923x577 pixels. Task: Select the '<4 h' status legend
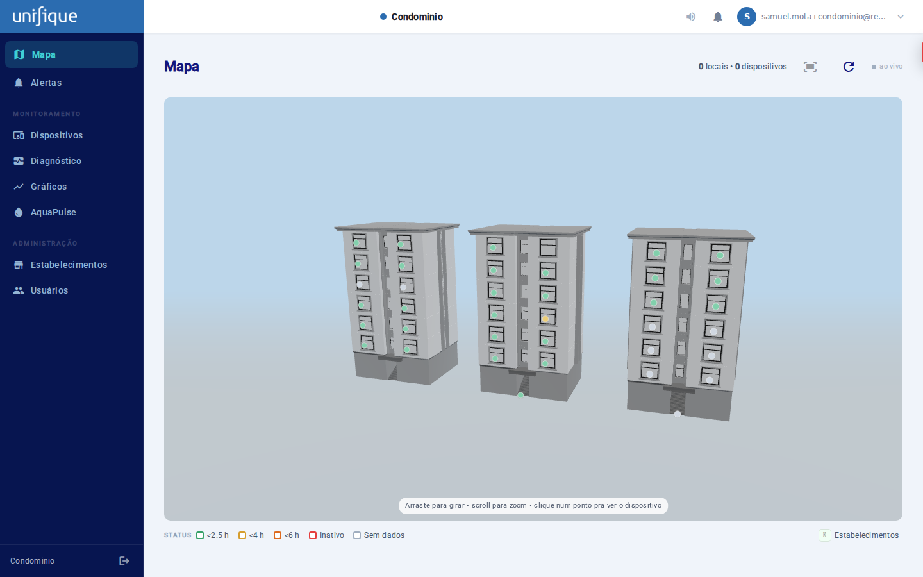click(x=251, y=535)
